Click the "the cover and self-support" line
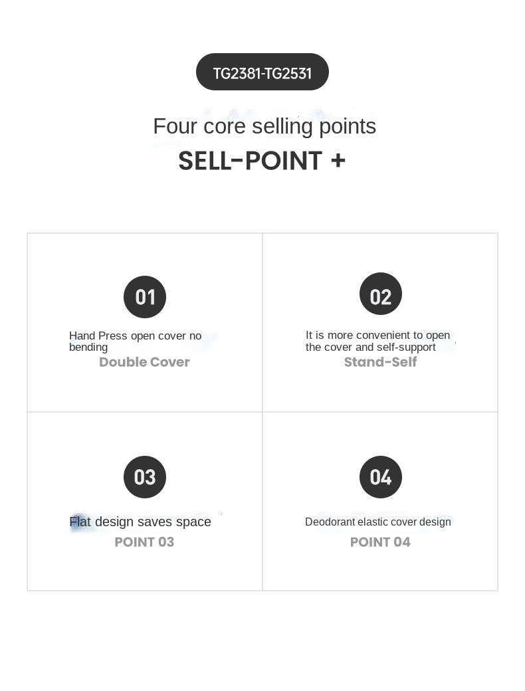The width and height of the screenshot is (525, 691). pos(371,347)
